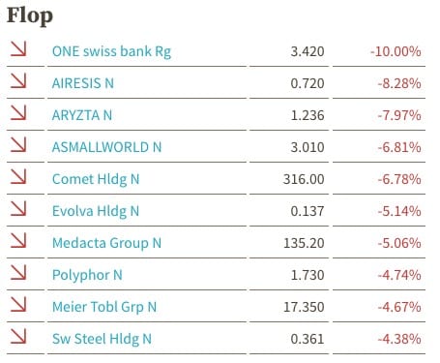Select the Polyphor N link

(x=87, y=275)
